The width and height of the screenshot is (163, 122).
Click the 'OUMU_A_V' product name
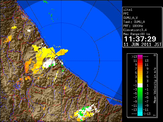[130, 18]
